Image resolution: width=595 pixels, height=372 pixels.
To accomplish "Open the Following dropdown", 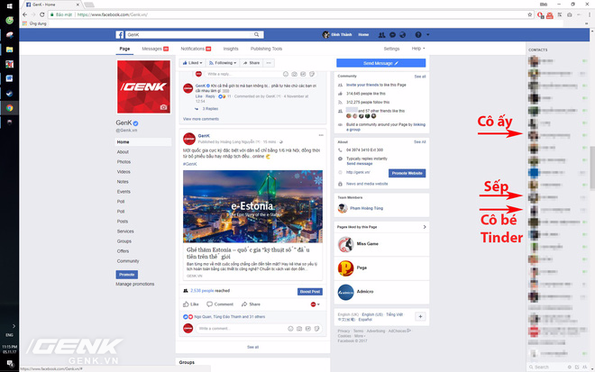I will pyautogui.click(x=223, y=63).
